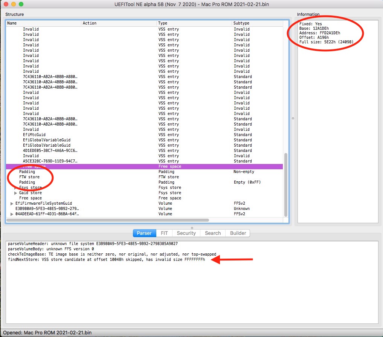The image size is (383, 337).
Task: Click the parseVolumeBody message line
Action: [x=51, y=249]
